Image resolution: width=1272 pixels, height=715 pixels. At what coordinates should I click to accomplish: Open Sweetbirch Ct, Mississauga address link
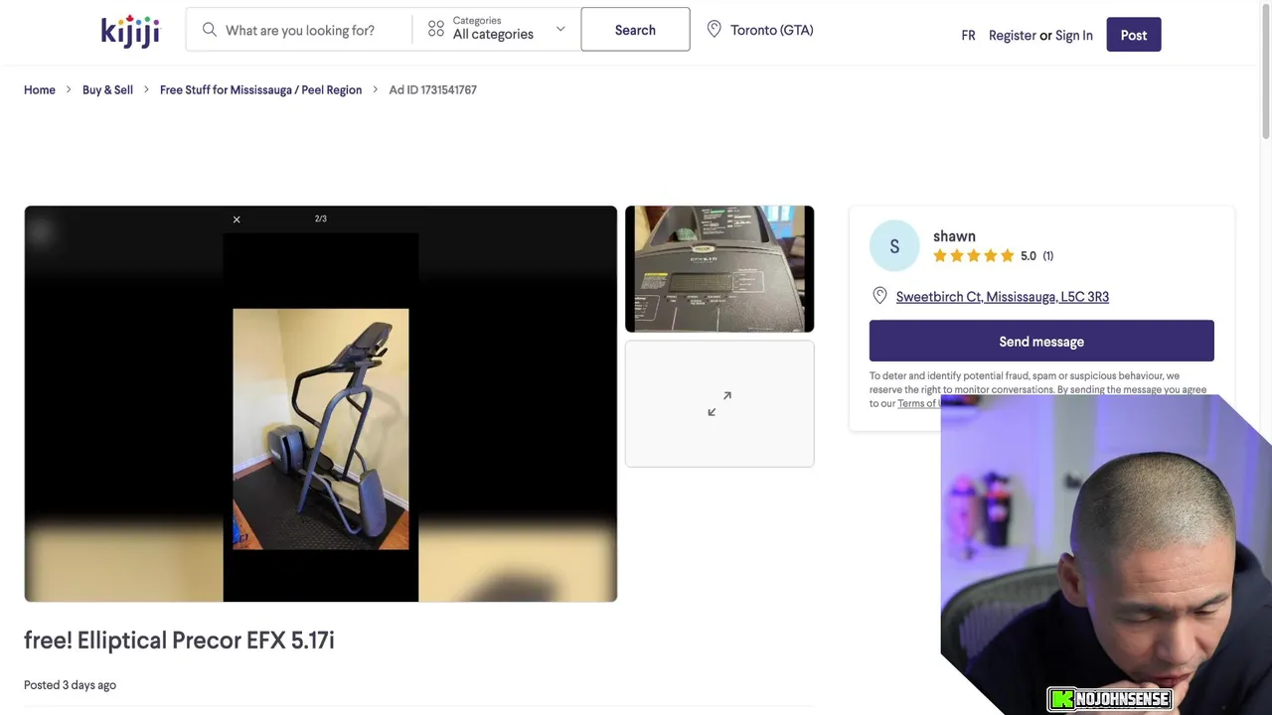(x=1002, y=297)
